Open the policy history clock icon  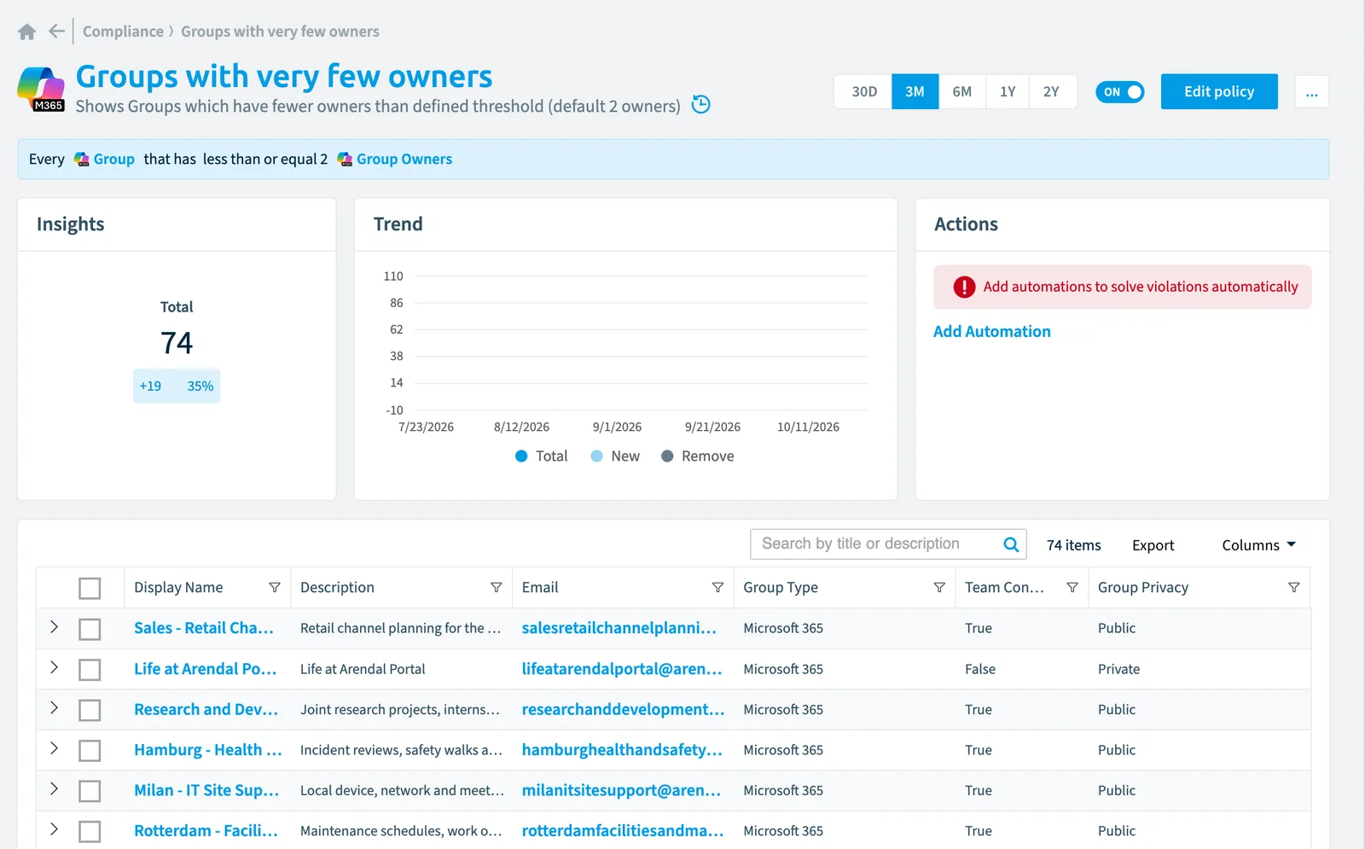(x=700, y=104)
